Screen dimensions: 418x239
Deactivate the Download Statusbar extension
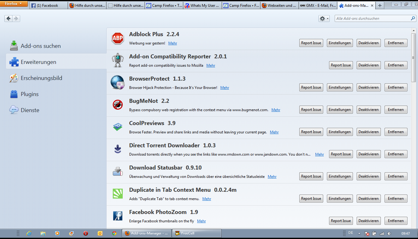point(368,176)
